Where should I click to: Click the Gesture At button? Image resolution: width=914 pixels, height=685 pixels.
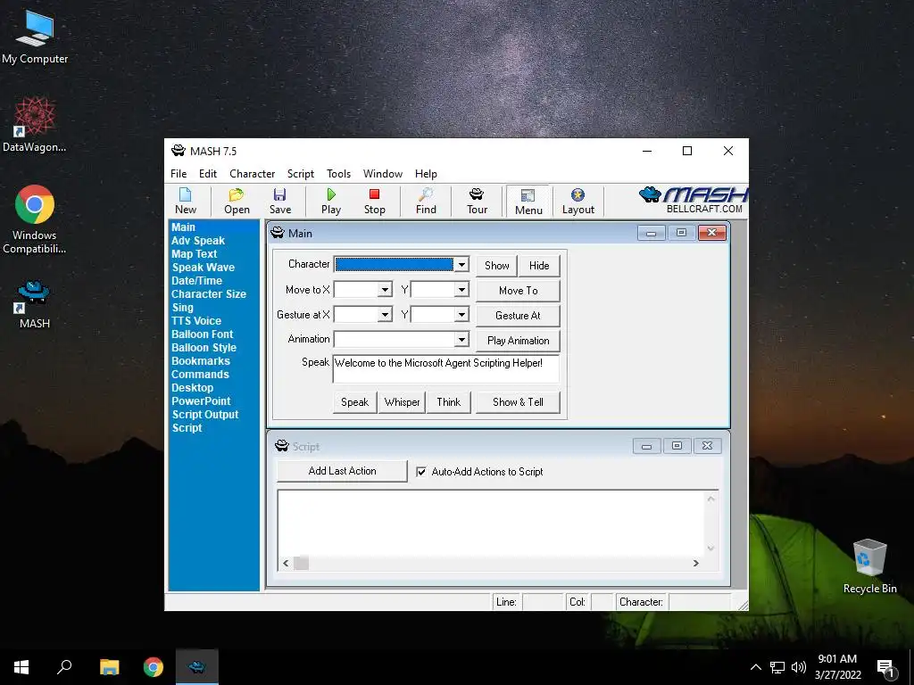tap(518, 316)
